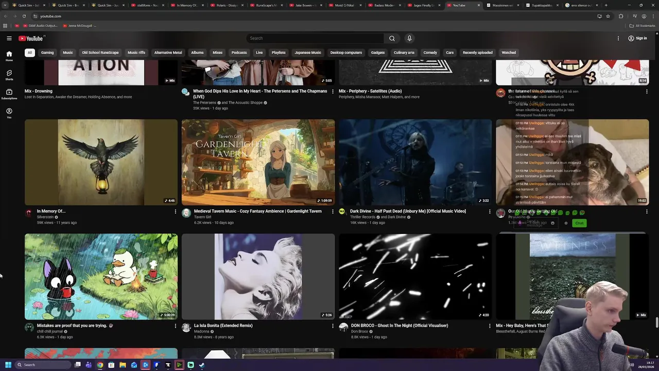Image resolution: width=659 pixels, height=371 pixels.
Task: Open In Memory Of... video title
Action: 51,211
